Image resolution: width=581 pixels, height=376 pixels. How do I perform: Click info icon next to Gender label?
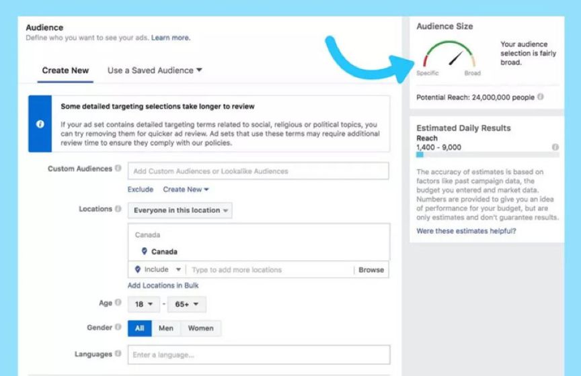(x=118, y=327)
